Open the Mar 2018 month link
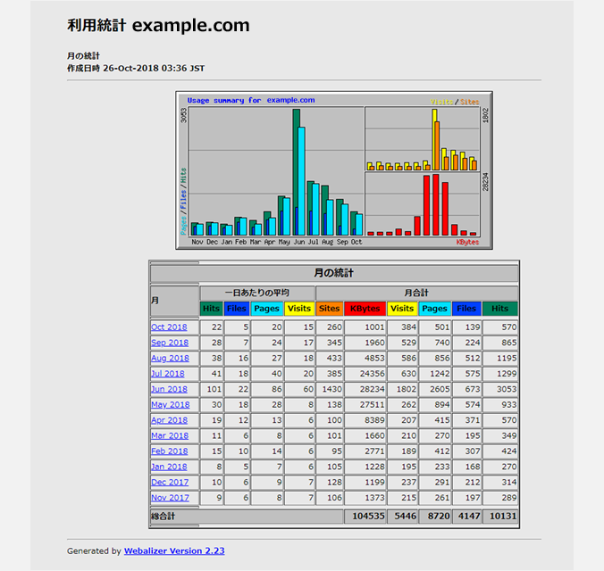 [x=169, y=435]
